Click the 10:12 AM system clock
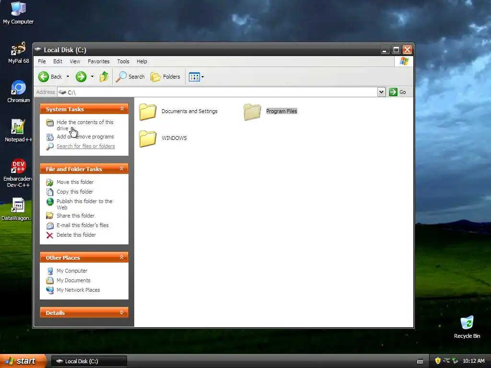The height and width of the screenshot is (368, 491). tap(473, 361)
